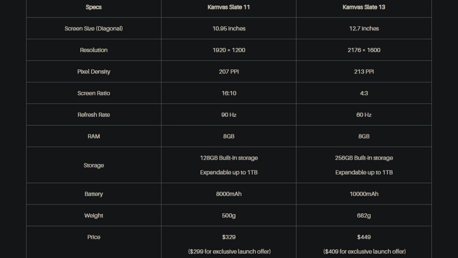Click the 10.95 inches cell
Viewport: 458px width, 258px height.
[229, 29]
